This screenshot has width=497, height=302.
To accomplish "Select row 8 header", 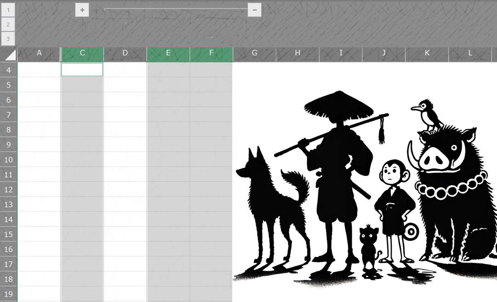I will 9,130.
